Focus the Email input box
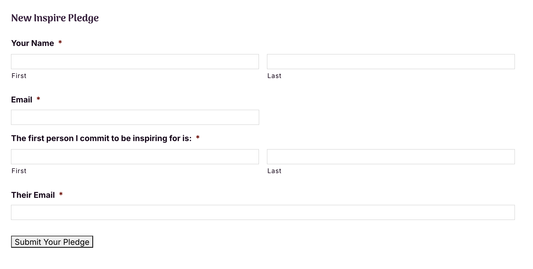Screen dimensions: 533x269 pyautogui.click(x=135, y=117)
